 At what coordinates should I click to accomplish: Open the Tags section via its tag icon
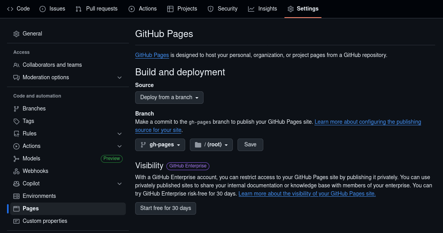coord(16,121)
